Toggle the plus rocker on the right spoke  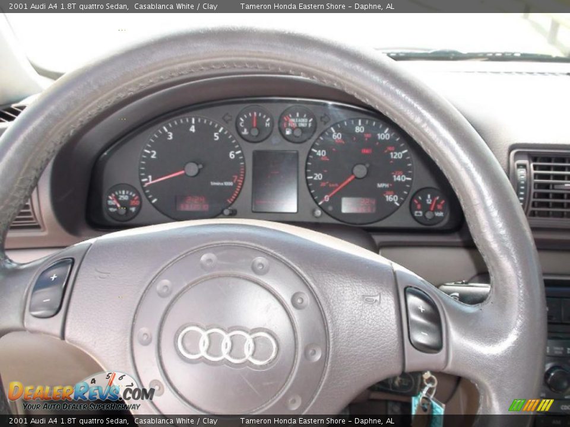tap(421, 309)
